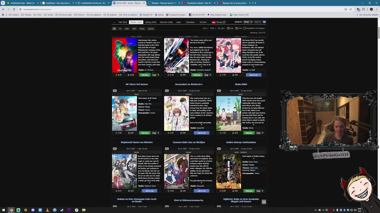This screenshot has height=213, width=380.
Task: Open a new browser tab with plus icon
Action: coord(255,3)
